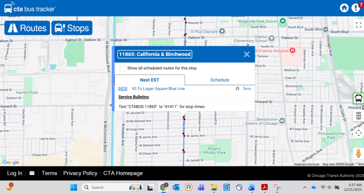This screenshot has height=194, width=364.
Task: Click the 11865: California & Birchwood title
Action: pyautogui.click(x=155, y=54)
